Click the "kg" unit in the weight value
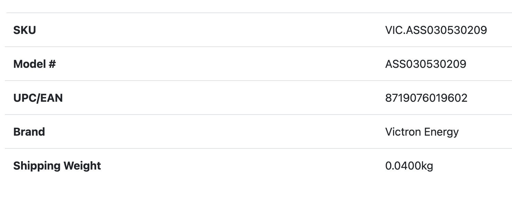The height and width of the screenshot is (200, 512). 427,166
